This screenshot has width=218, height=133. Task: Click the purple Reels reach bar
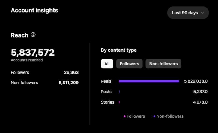[149, 81]
